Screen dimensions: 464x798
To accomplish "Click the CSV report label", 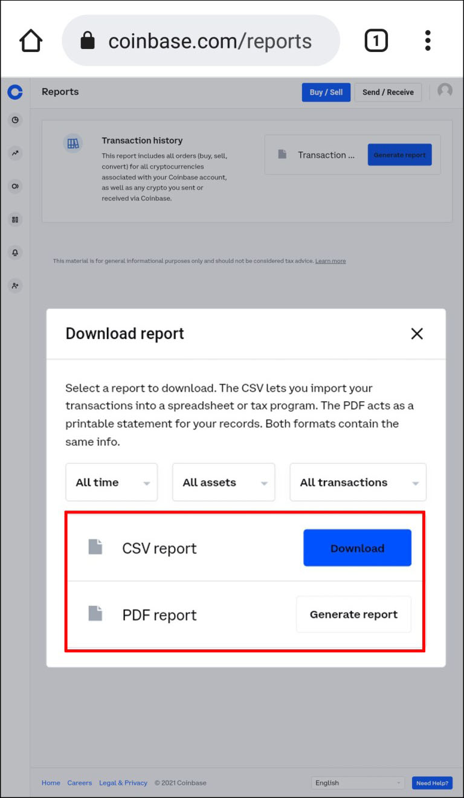I will [x=159, y=549].
